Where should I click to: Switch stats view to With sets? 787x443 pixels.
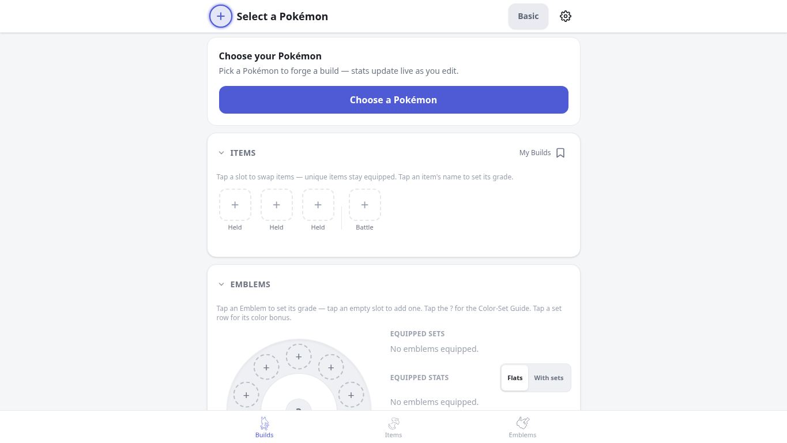(x=548, y=378)
